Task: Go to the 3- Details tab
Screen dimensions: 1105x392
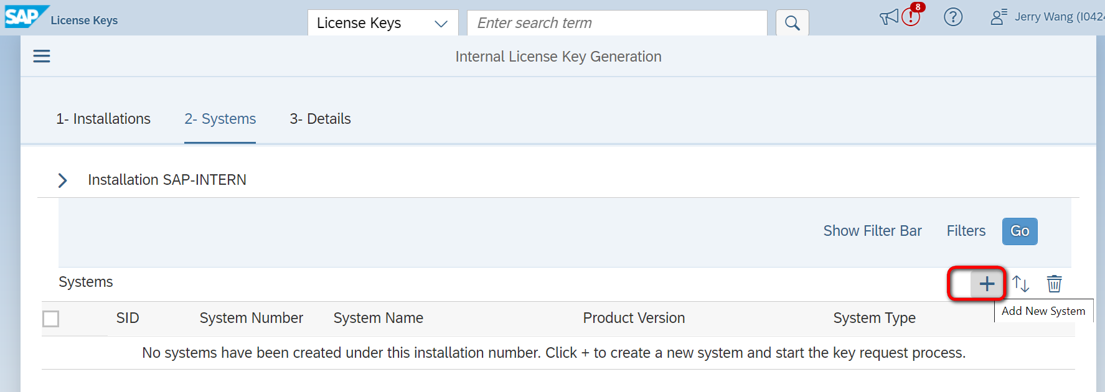Action: pyautogui.click(x=320, y=119)
